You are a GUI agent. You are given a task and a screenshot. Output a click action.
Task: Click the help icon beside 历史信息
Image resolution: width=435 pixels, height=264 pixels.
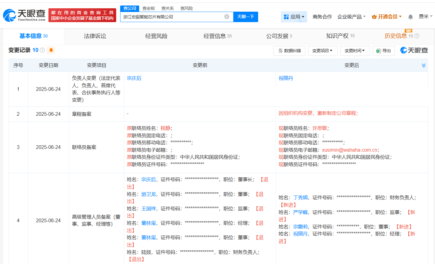click(417, 36)
